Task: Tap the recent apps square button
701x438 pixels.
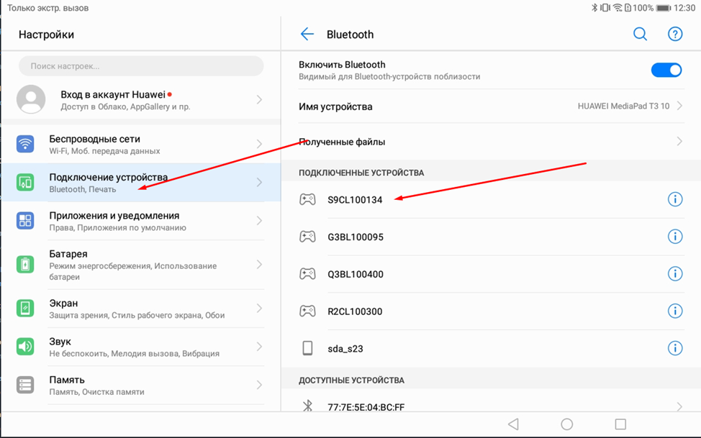Action: pyautogui.click(x=620, y=424)
